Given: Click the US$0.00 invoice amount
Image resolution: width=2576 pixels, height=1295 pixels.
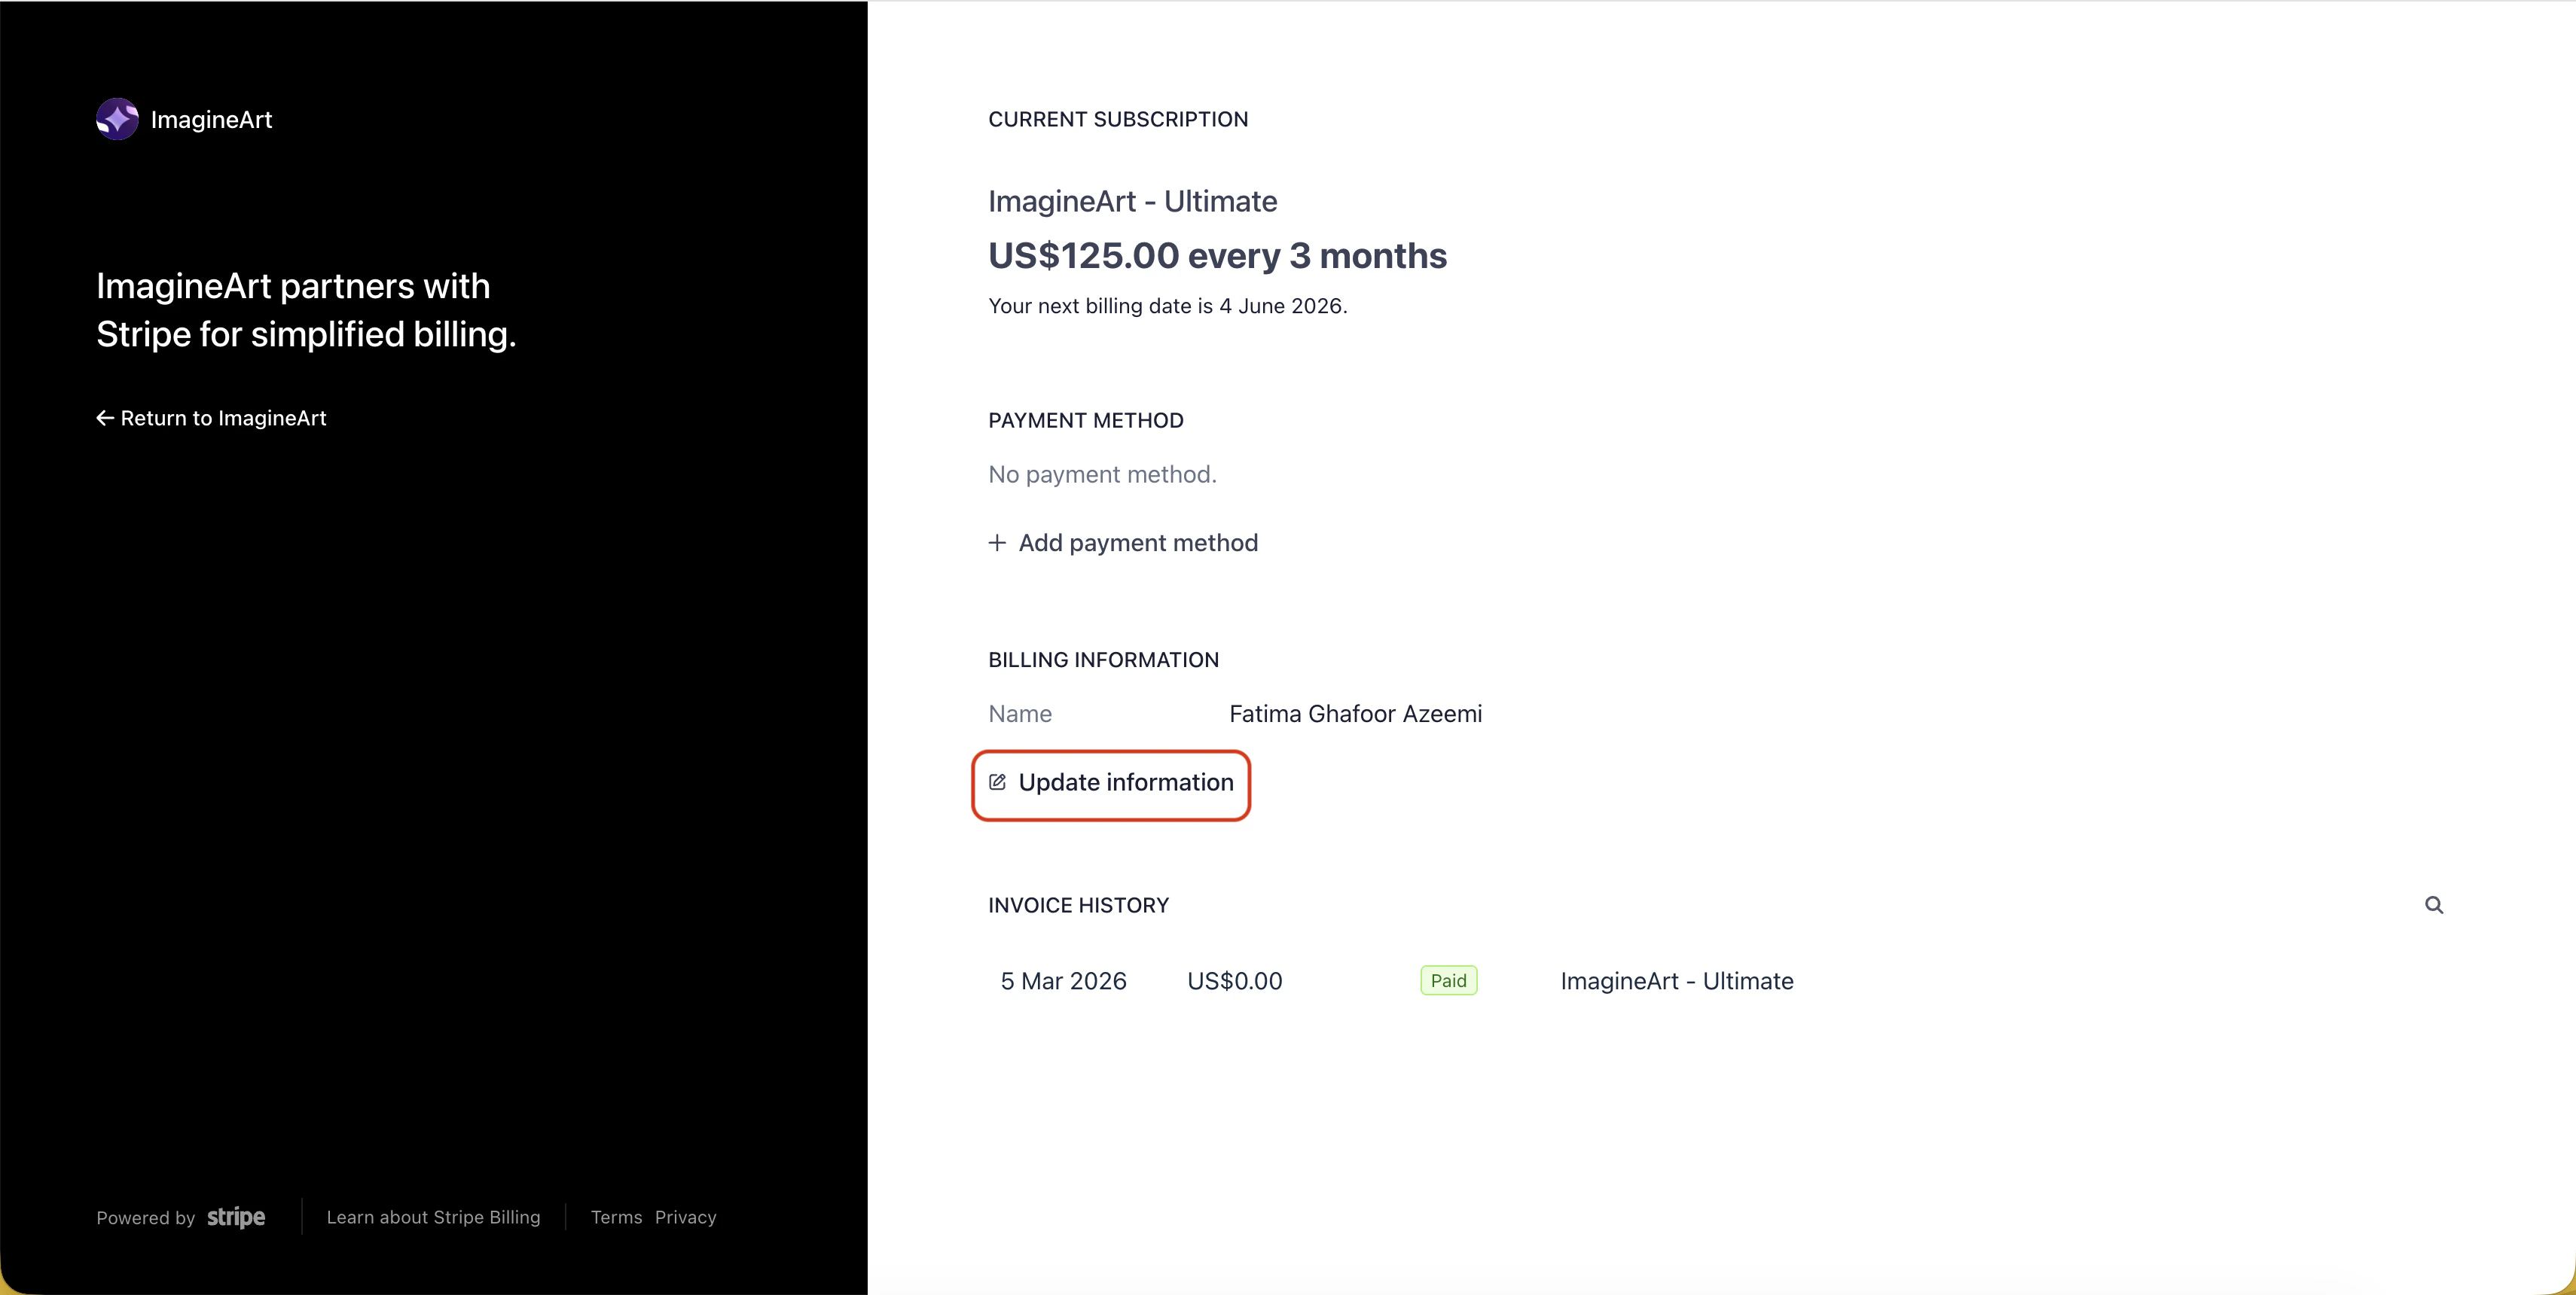Looking at the screenshot, I should (1234, 981).
